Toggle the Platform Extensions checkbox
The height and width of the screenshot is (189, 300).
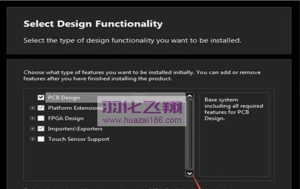pos(41,108)
